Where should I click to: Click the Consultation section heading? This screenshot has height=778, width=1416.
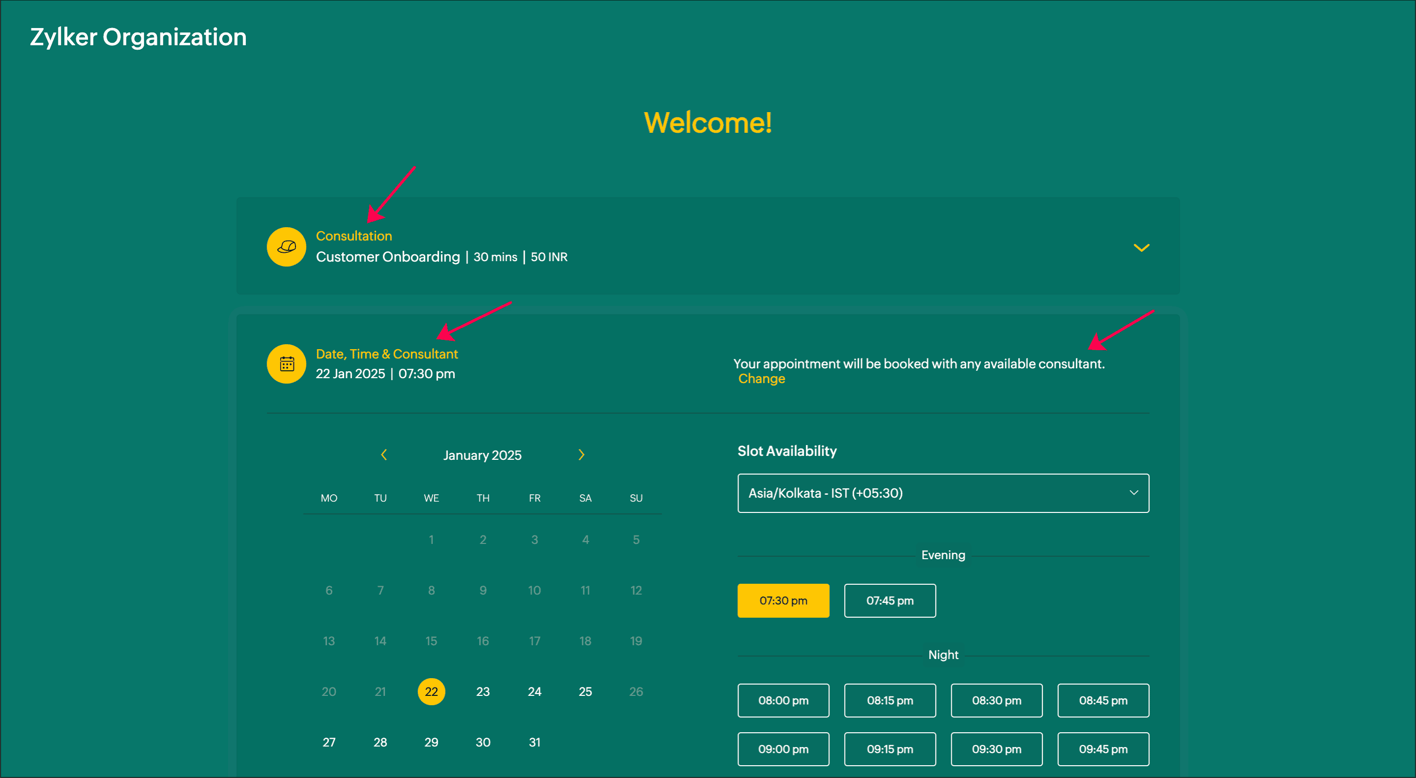(354, 236)
